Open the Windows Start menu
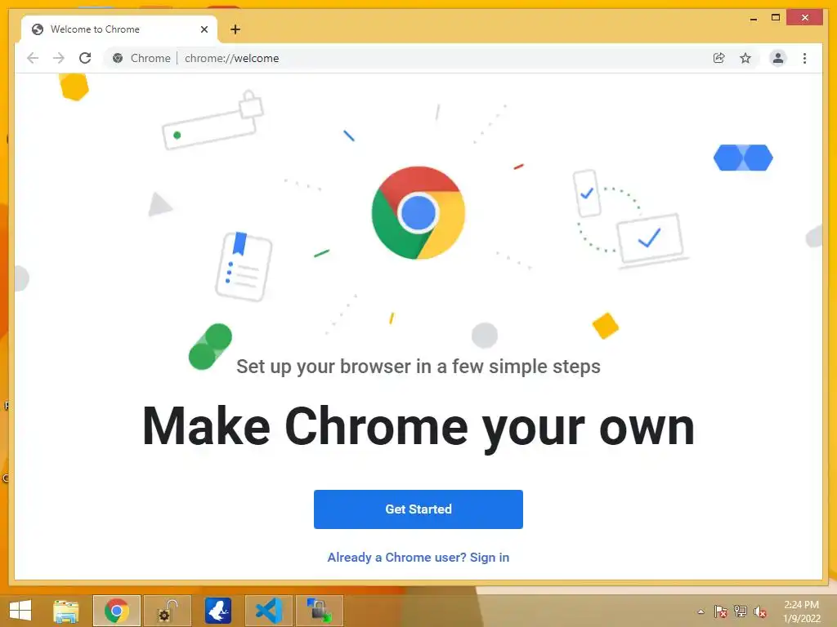Screen dimensions: 837x627 point(20,611)
